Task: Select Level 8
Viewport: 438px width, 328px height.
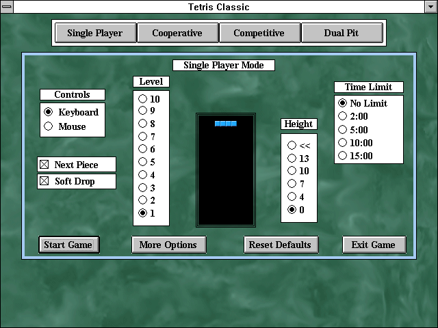Action: 146,123
